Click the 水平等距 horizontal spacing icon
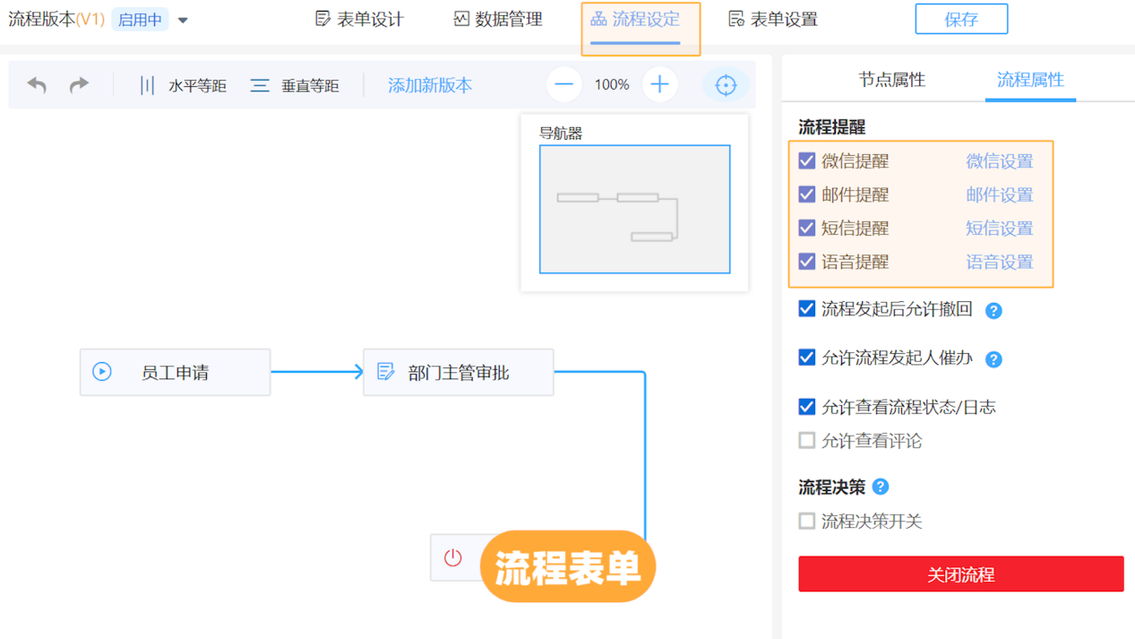Image resolution: width=1135 pixels, height=639 pixels. 147,85
